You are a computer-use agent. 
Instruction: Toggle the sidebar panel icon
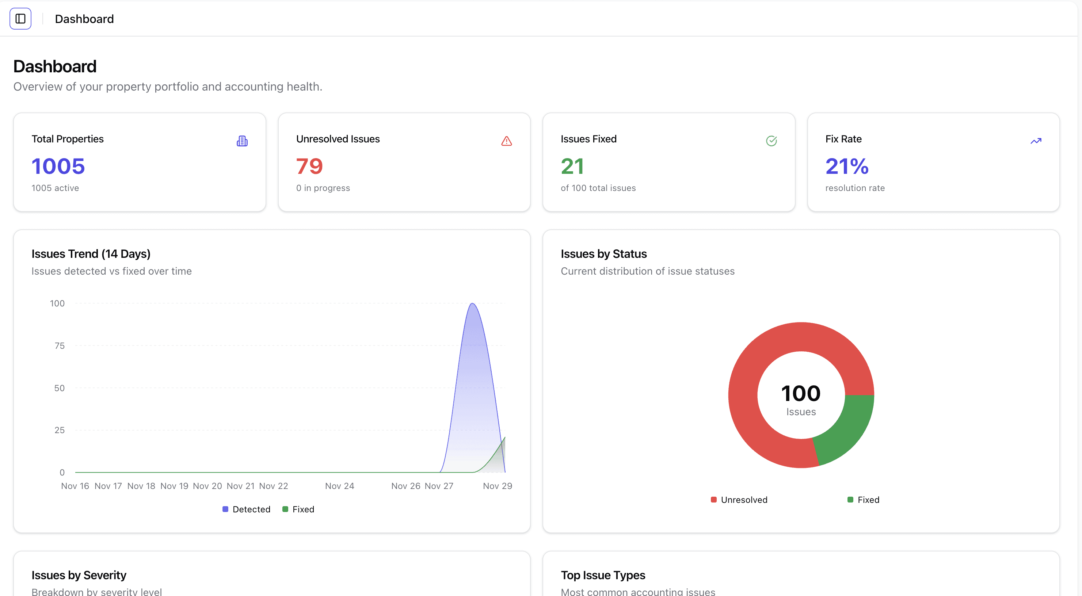point(20,19)
